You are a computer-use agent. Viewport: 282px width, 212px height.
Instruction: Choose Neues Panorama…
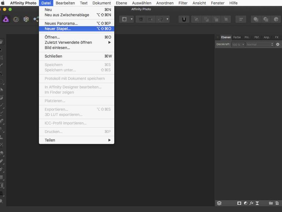(x=77, y=23)
